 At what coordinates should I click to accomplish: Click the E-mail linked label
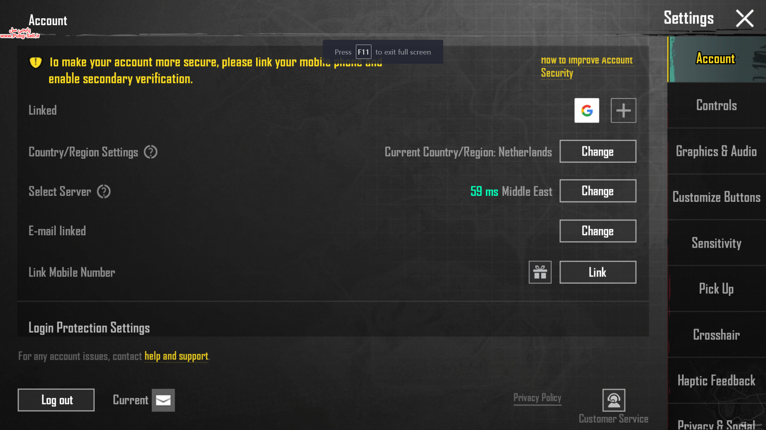pyautogui.click(x=57, y=231)
